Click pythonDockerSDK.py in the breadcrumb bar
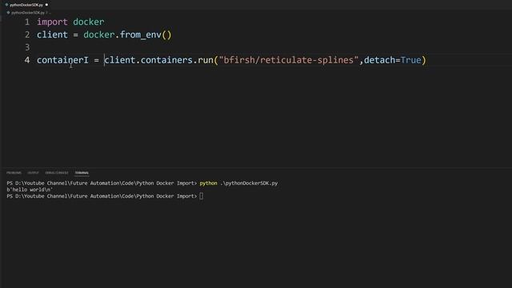512x288 pixels. (28, 13)
